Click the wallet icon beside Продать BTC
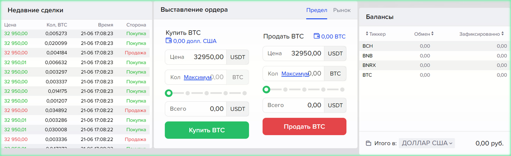 click(316, 36)
